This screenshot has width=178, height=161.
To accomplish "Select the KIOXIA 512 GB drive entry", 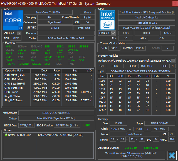I will tap(61, 135).
